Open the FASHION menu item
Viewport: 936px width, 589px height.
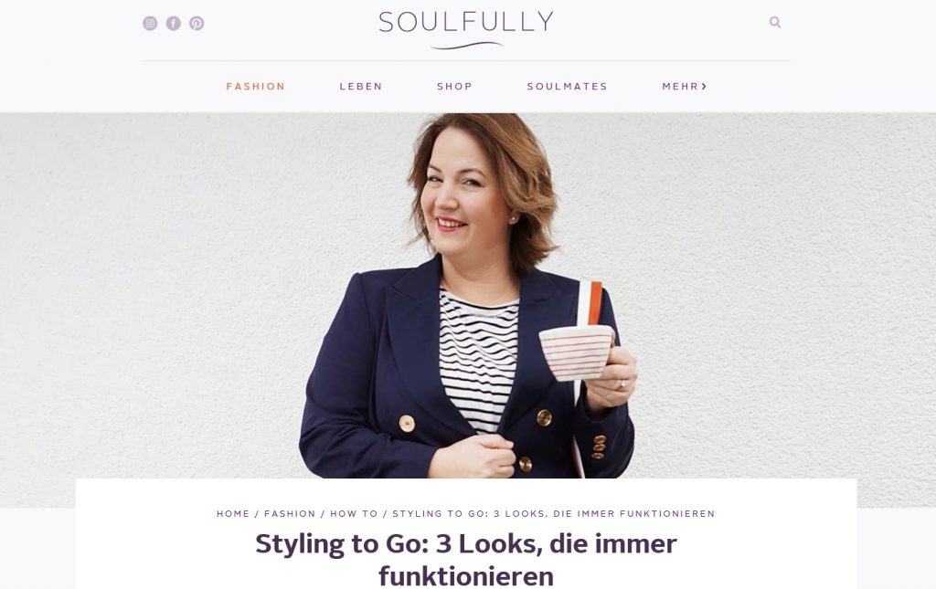point(256,87)
